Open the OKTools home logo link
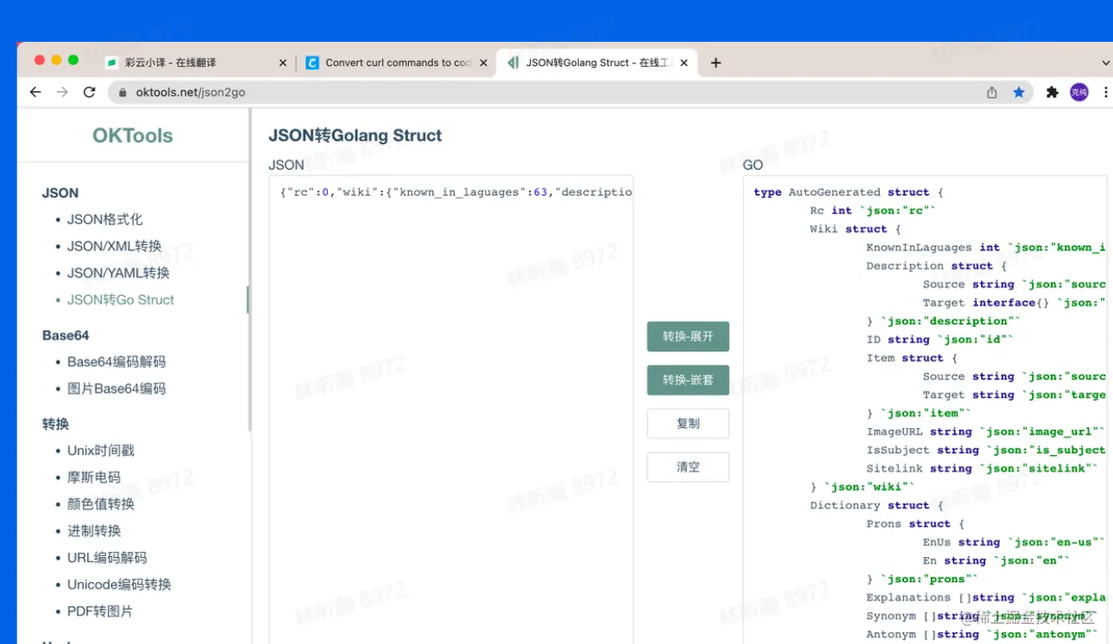 pos(133,135)
